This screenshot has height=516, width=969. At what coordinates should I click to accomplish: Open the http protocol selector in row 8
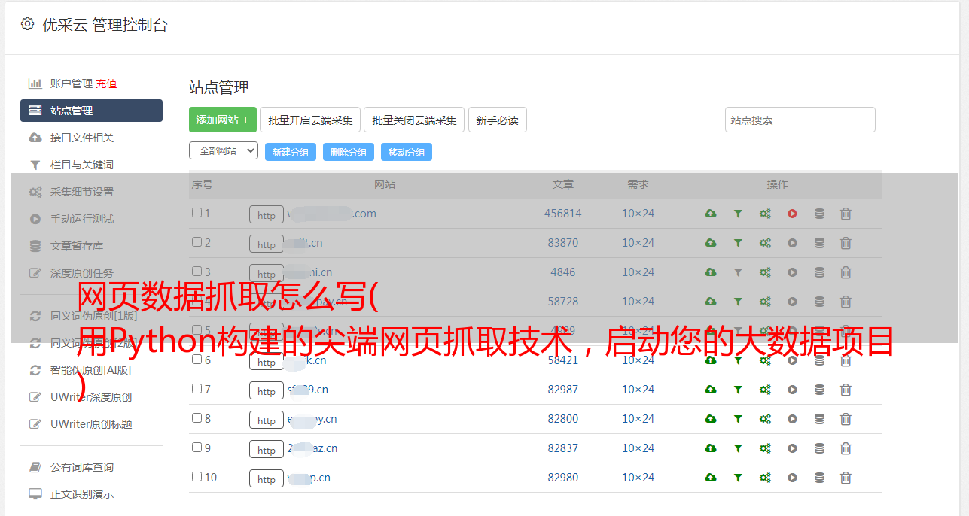click(267, 420)
